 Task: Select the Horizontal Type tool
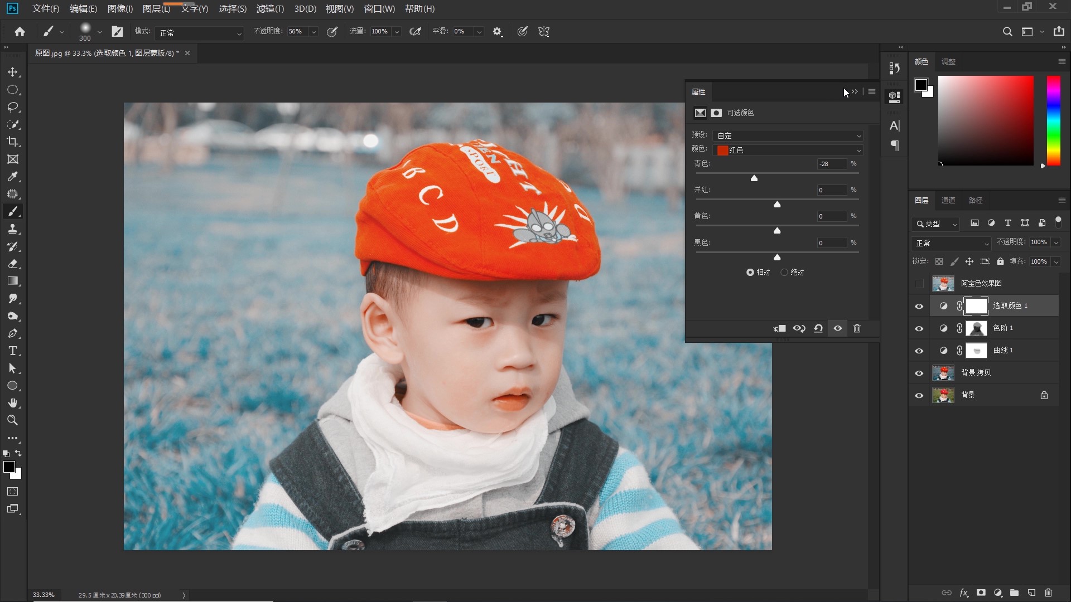pyautogui.click(x=13, y=351)
